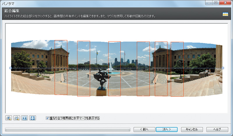
Task: Set preview to 1:1 actual size
Action: 24,118
